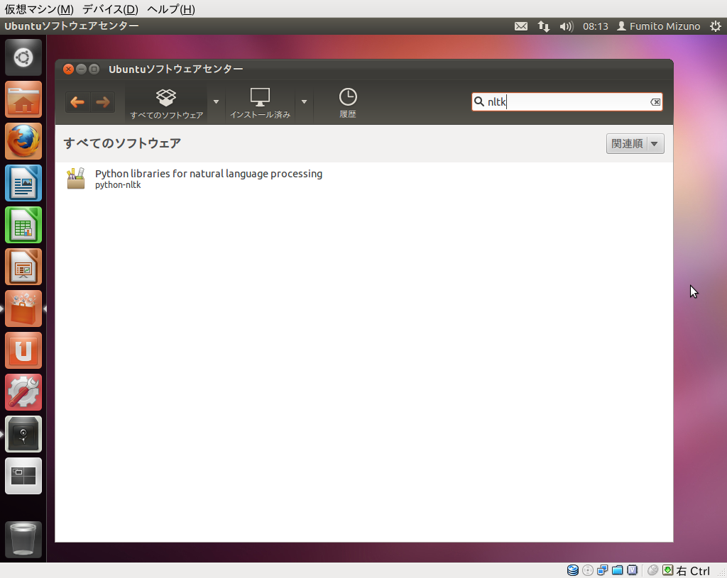Image resolution: width=727 pixels, height=578 pixels.
Task: Maximize the Ubuntu Software Center window
Action: click(x=94, y=69)
